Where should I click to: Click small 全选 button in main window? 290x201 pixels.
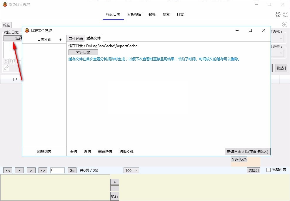coord(235,159)
